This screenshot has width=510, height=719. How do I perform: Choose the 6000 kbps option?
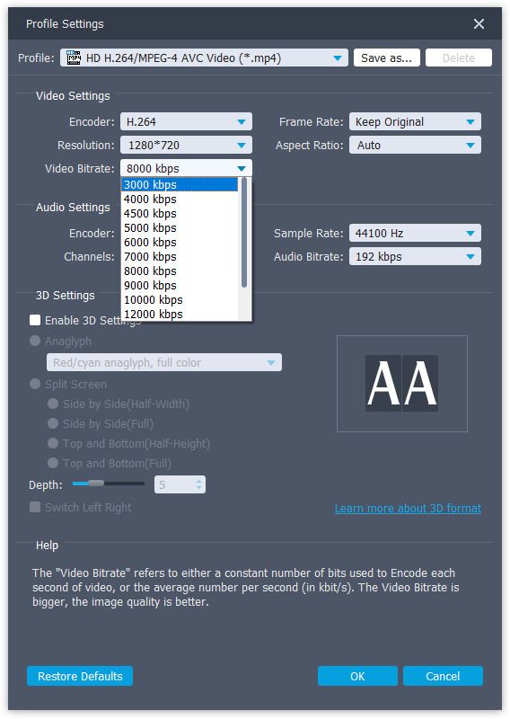180,243
